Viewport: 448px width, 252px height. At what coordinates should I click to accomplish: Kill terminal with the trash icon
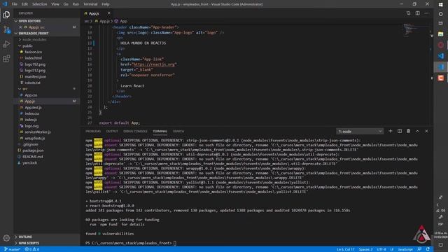[x=408, y=131]
